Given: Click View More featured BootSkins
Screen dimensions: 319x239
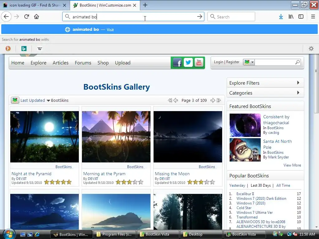Looking at the screenshot, I should [292, 165].
